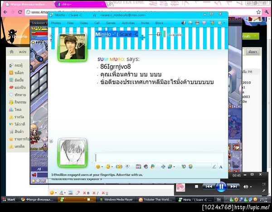Insert image icon in webpage editor

click(x=70, y=193)
